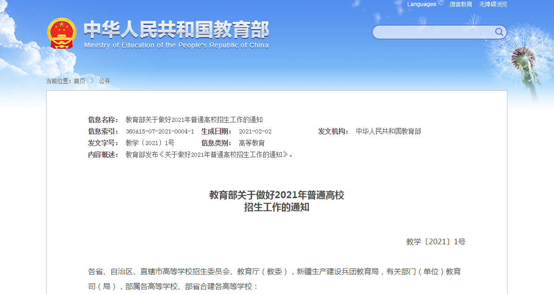554x294 pixels.
Task: Click the category value 高等教育
Action: point(252,143)
